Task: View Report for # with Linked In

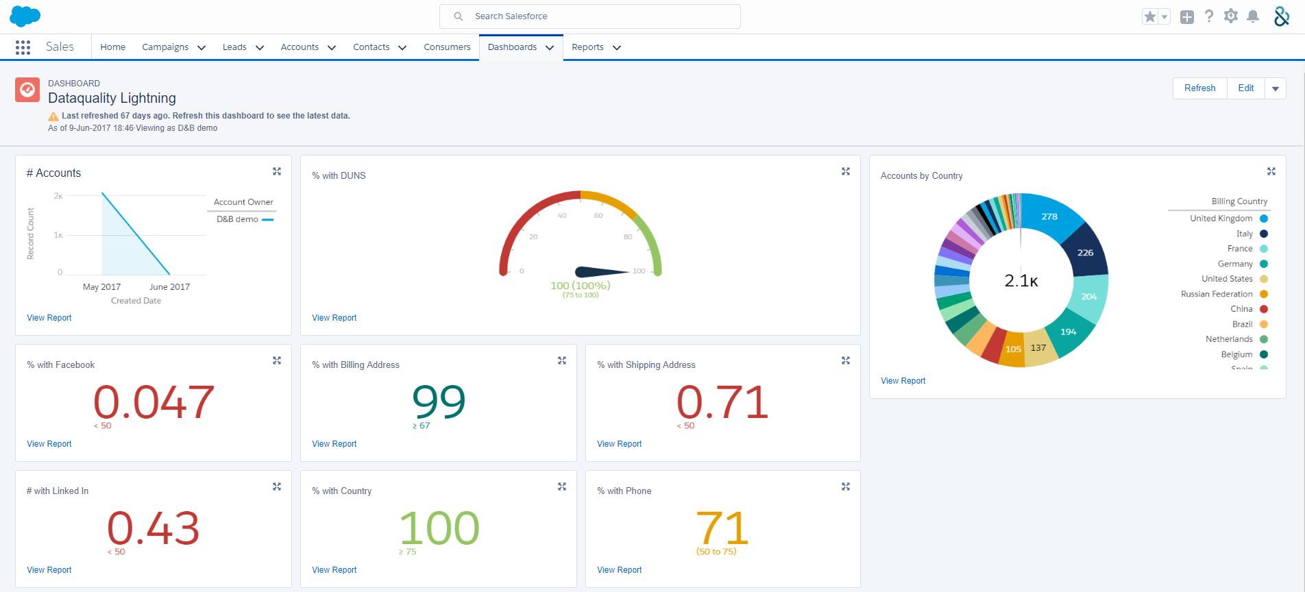Action: tap(49, 570)
